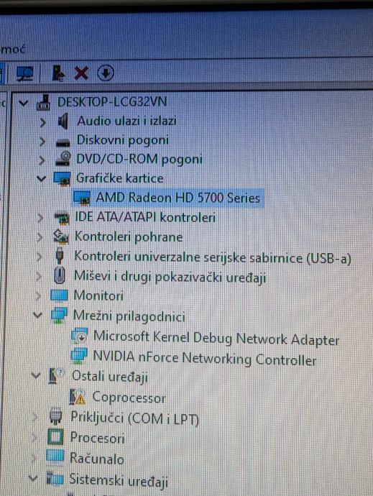Click the red X uninstall device icon
373x496 pixels.
[x=81, y=73]
